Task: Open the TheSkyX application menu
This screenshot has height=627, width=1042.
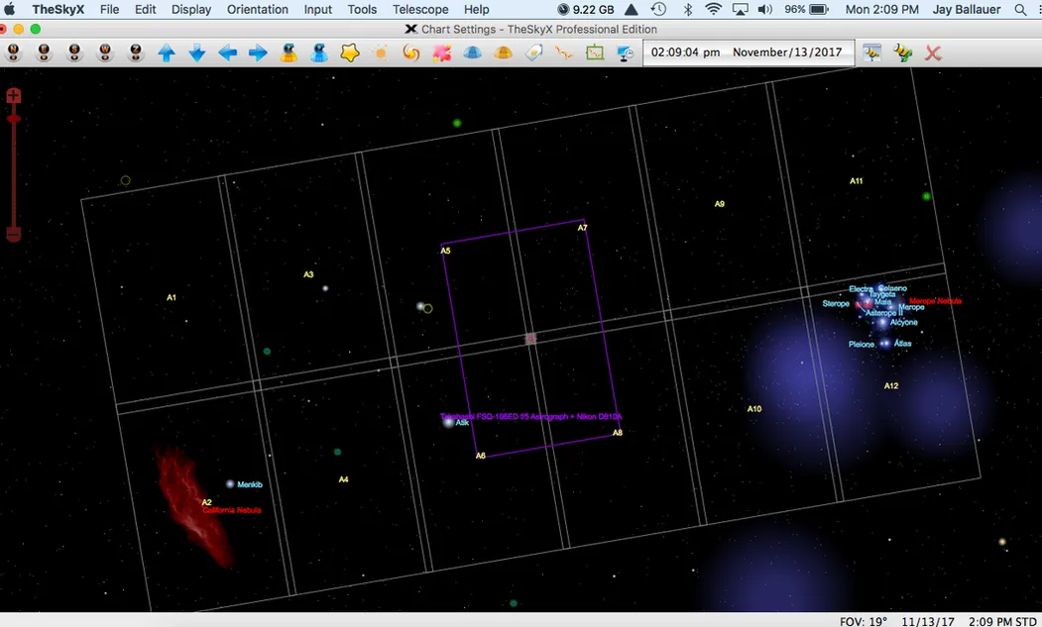Action: coord(58,9)
